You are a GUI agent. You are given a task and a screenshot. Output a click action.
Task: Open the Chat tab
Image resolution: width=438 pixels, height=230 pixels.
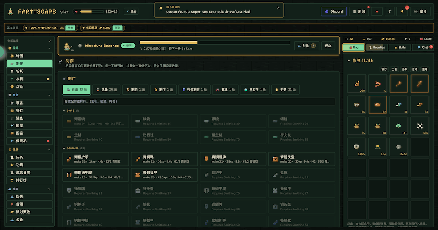tap(423, 47)
